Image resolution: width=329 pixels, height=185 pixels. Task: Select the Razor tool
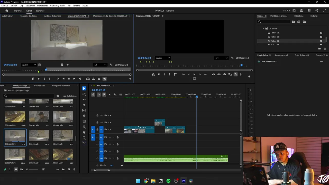coord(84,105)
